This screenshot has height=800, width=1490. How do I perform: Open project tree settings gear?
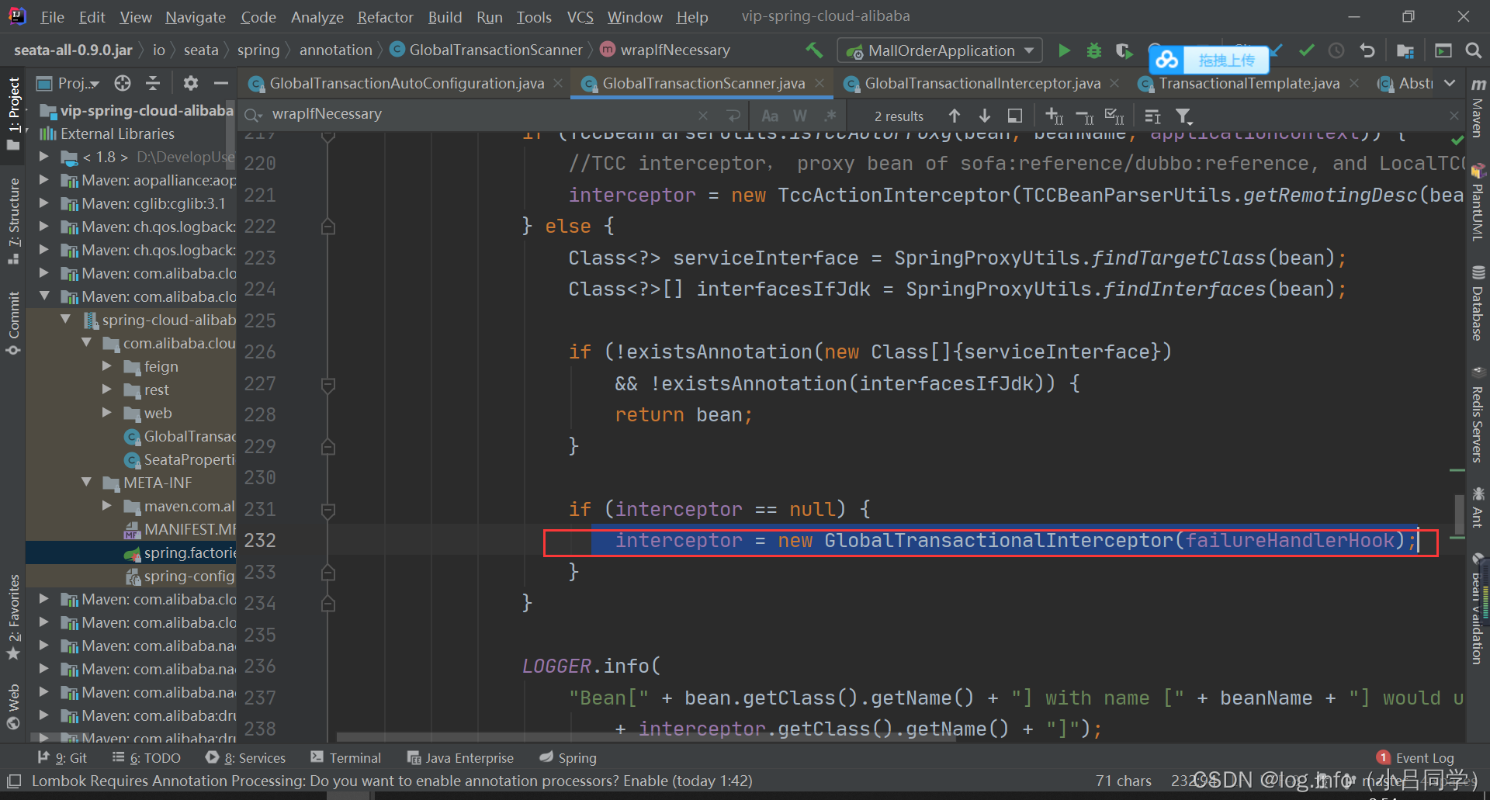190,83
